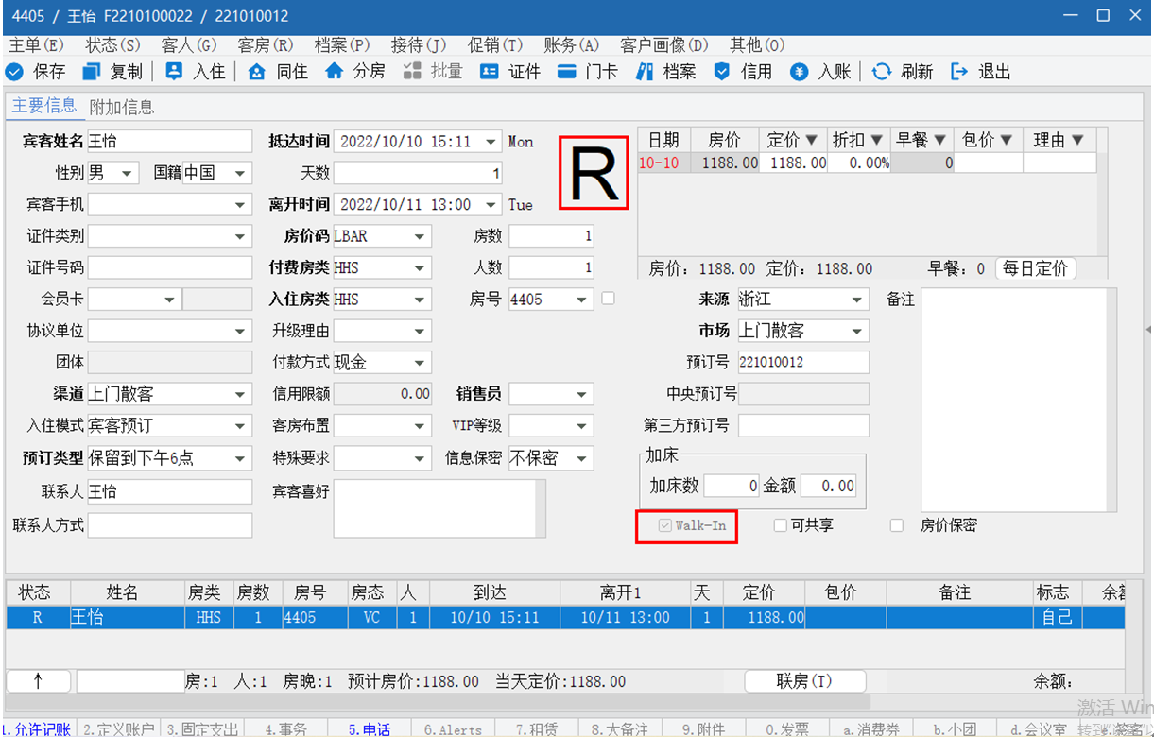The height and width of the screenshot is (737, 1154).
Task: Click the up arrow button below the list
Action: pos(39,681)
